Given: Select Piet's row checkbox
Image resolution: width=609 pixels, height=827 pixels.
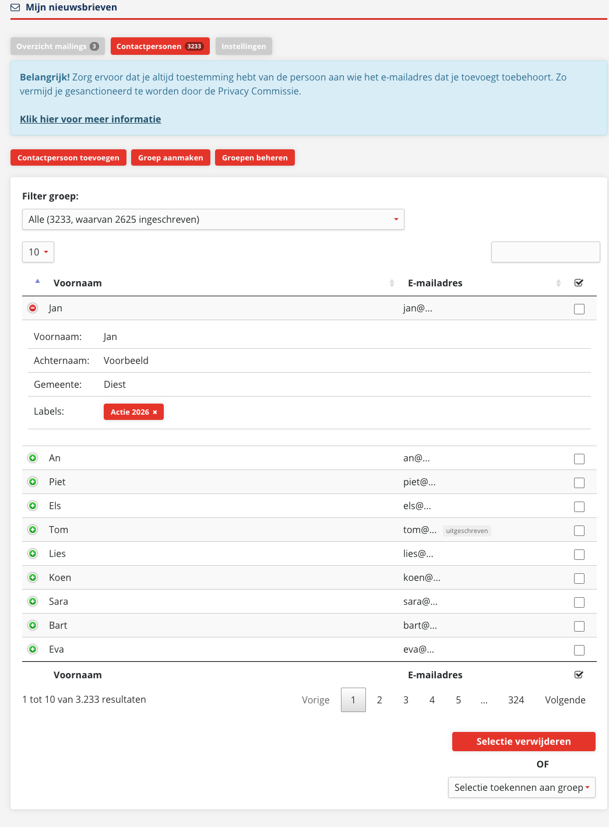Looking at the screenshot, I should pos(579,483).
